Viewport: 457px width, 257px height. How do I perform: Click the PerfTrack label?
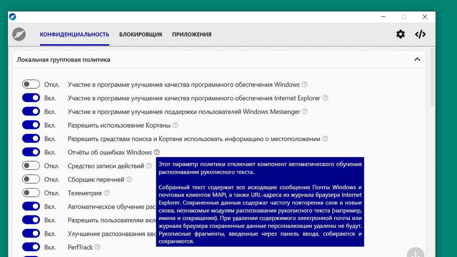click(80, 247)
